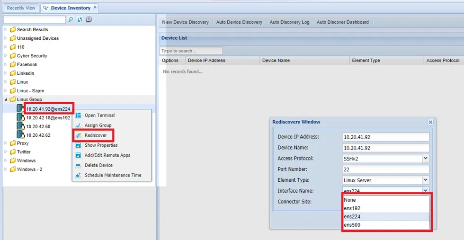Click the Open Terminal menu icon
The width and height of the screenshot is (464, 240).
coord(79,116)
